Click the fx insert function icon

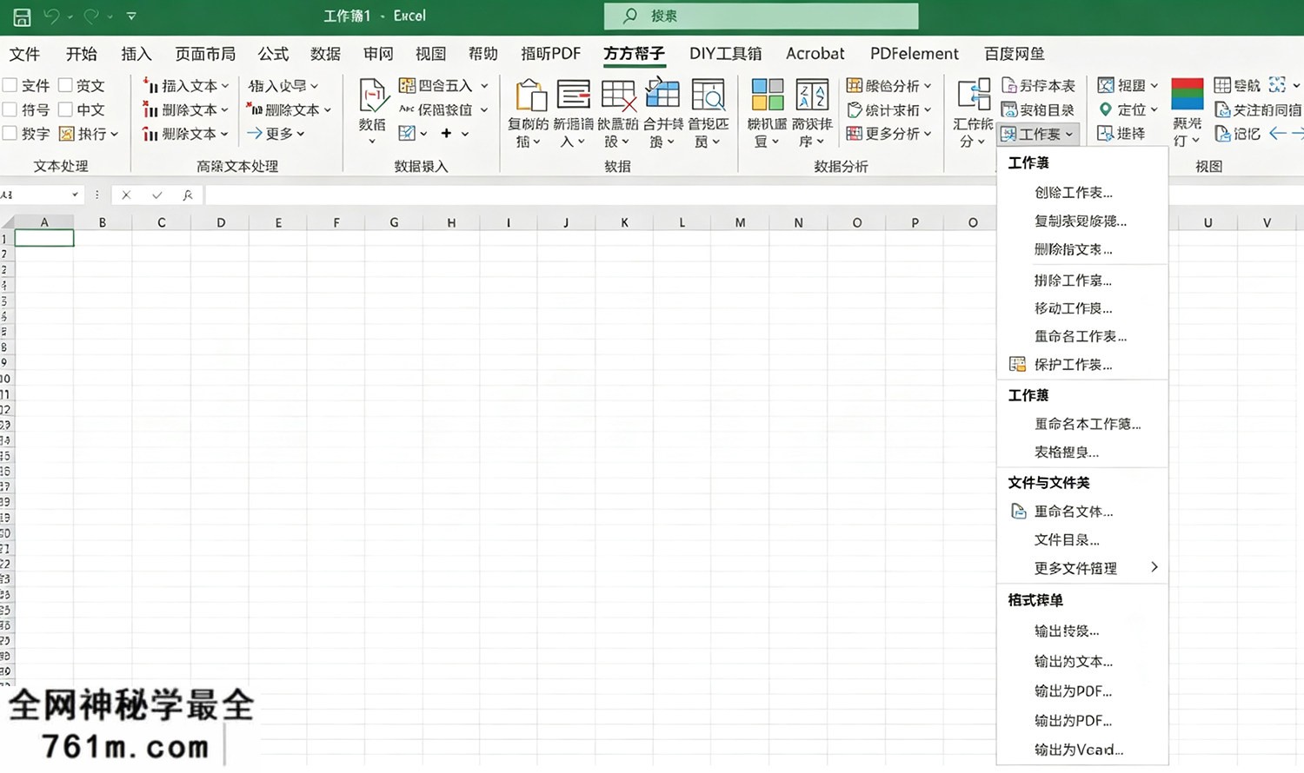[188, 195]
